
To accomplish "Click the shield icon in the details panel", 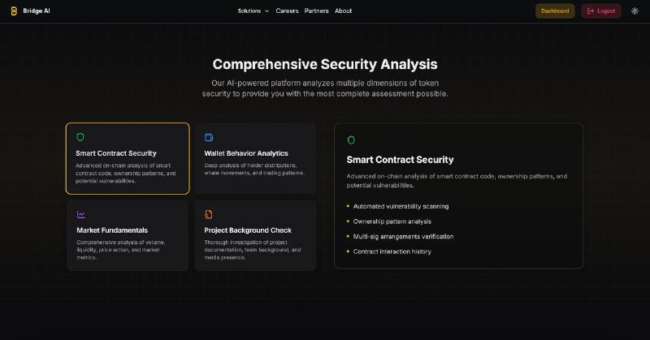I will pyautogui.click(x=351, y=140).
